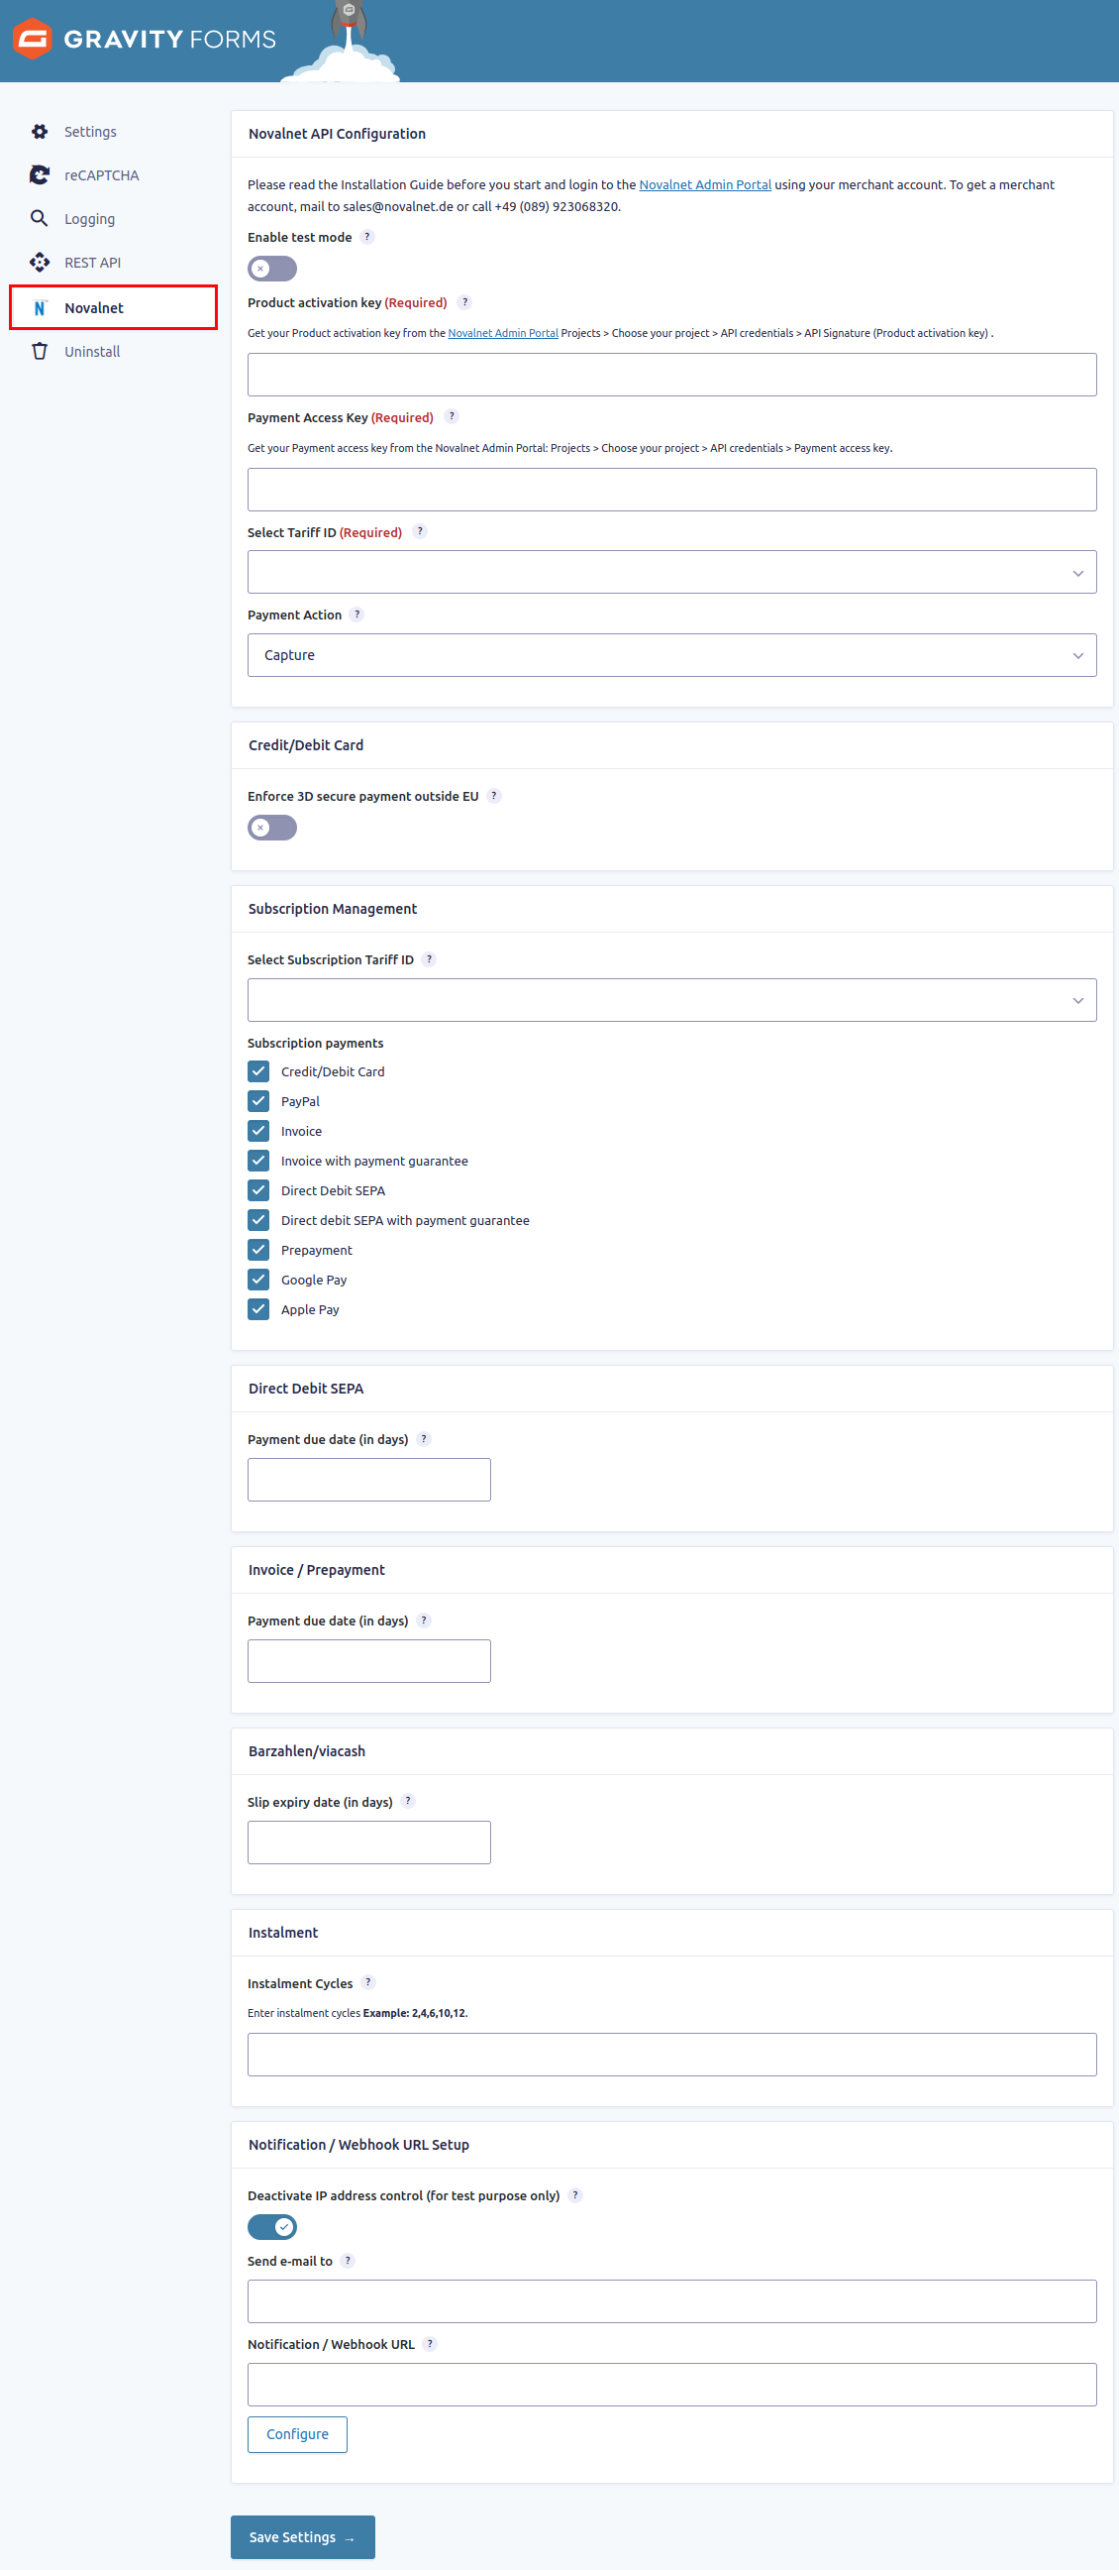Click the Novalnet N icon in sidebar
This screenshot has height=2570, width=1119.
40,308
